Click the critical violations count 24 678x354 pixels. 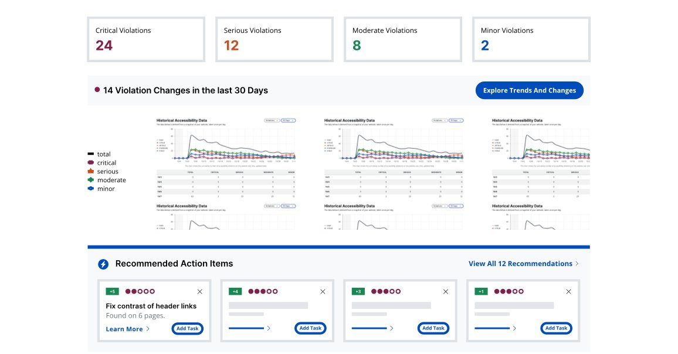click(x=104, y=45)
